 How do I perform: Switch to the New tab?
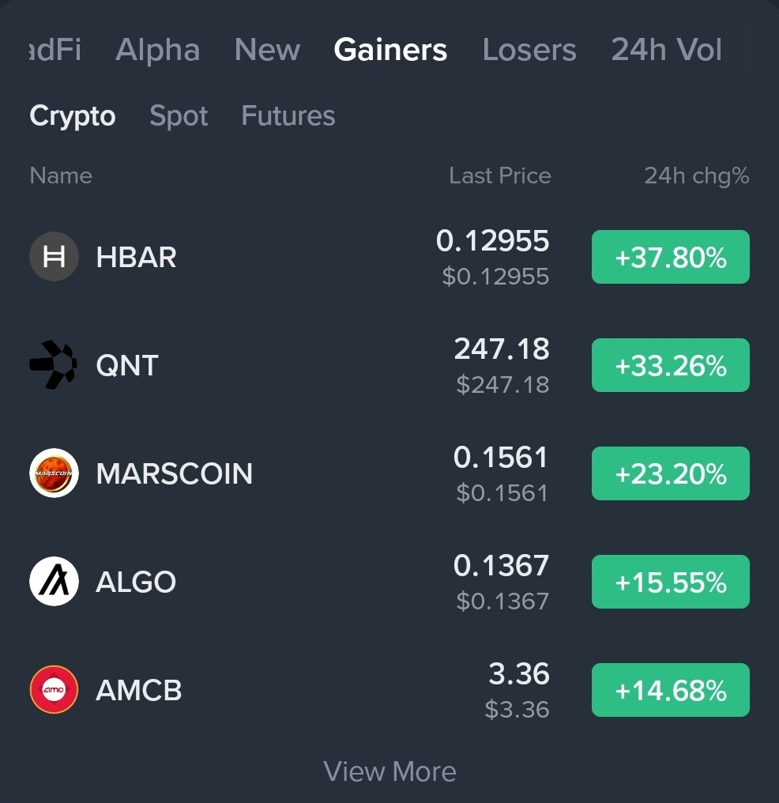click(x=267, y=50)
